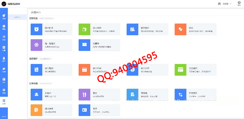Screen dimensions: 244x119
Task: Click the blue swap-arrows supply-demand icon
Action: point(180,94)
